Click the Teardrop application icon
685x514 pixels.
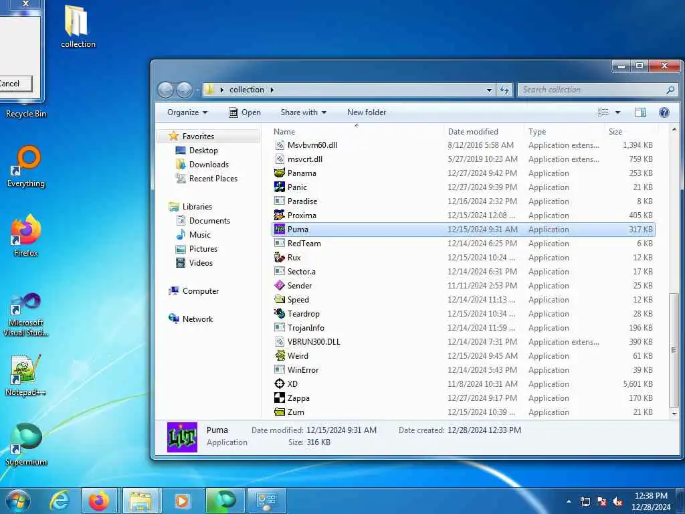(279, 313)
